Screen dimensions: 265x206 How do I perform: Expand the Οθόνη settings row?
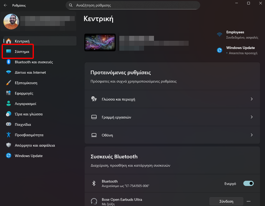171,135
